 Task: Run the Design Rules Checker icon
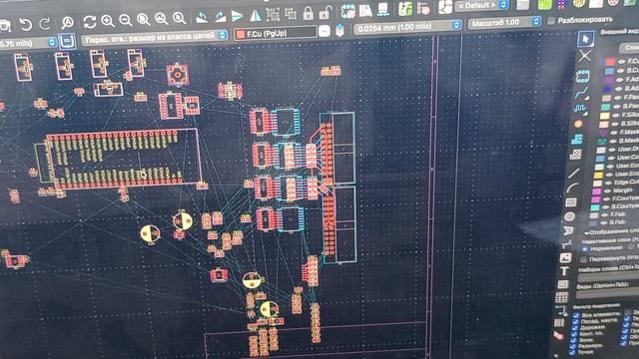pyautogui.click(x=423, y=8)
